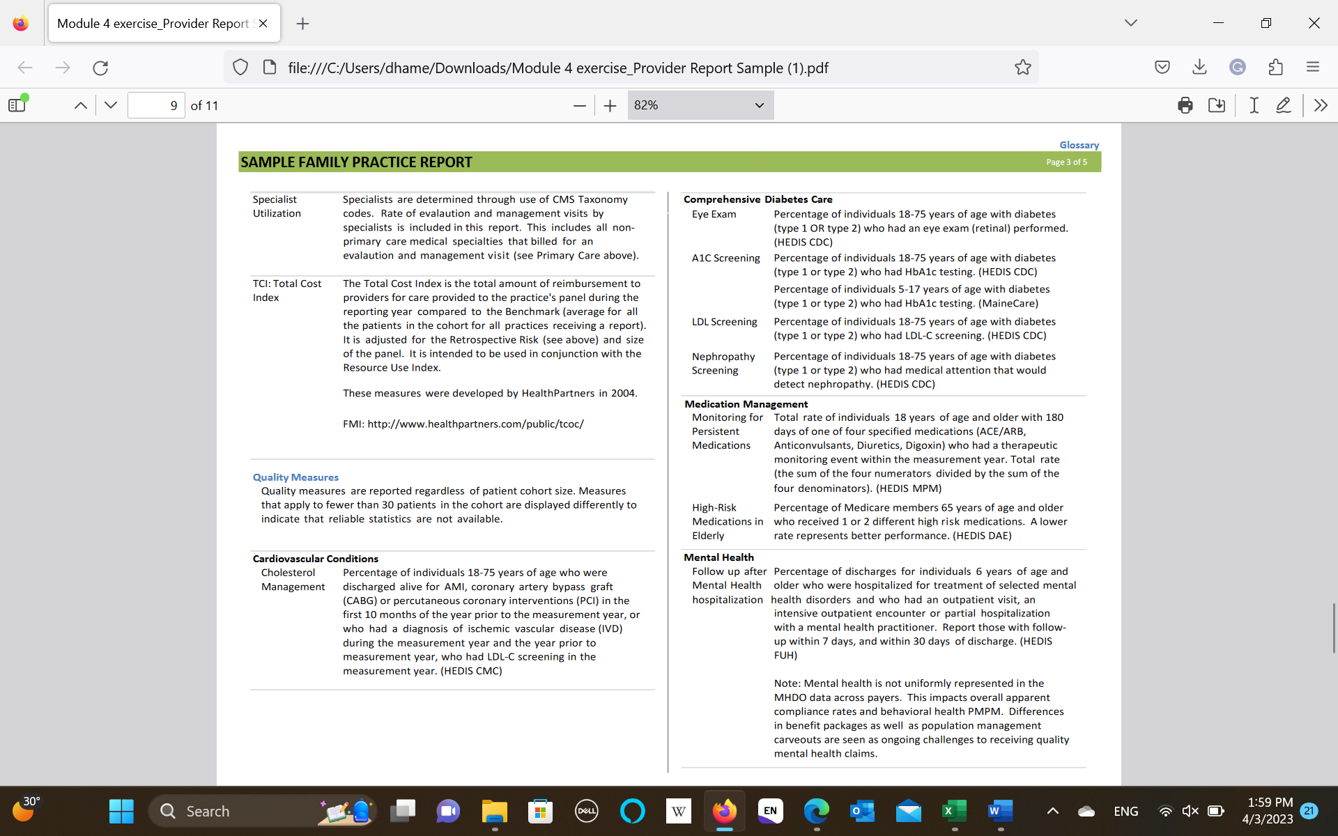Open the 82% zoom level dropdown
The height and width of the screenshot is (836, 1338).
700,105
